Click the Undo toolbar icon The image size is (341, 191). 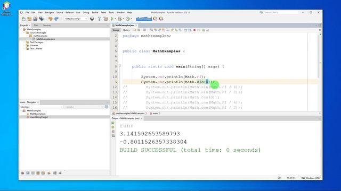coord(51,19)
